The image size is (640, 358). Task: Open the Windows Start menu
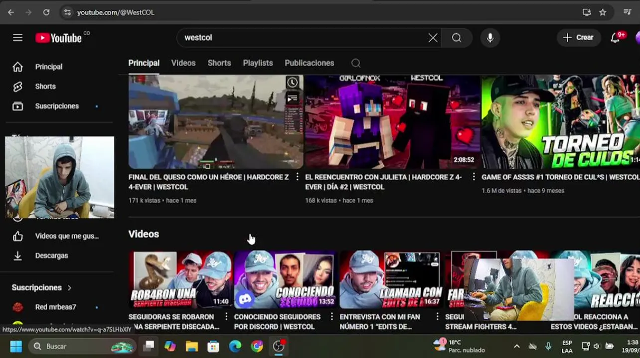tap(16, 346)
